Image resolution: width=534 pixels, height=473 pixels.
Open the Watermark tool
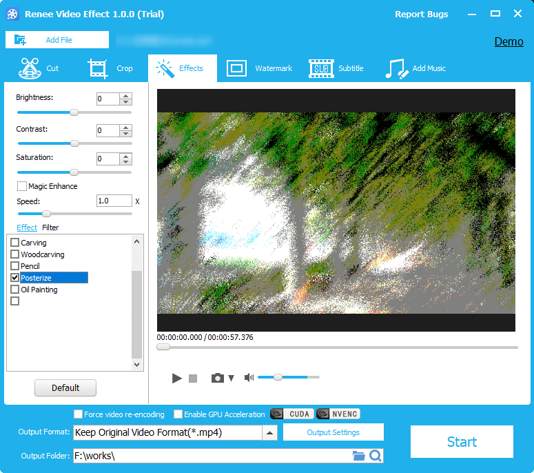(236, 68)
